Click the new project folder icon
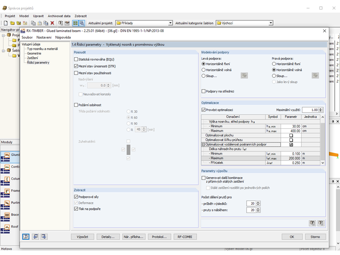 click(x=13, y=23)
